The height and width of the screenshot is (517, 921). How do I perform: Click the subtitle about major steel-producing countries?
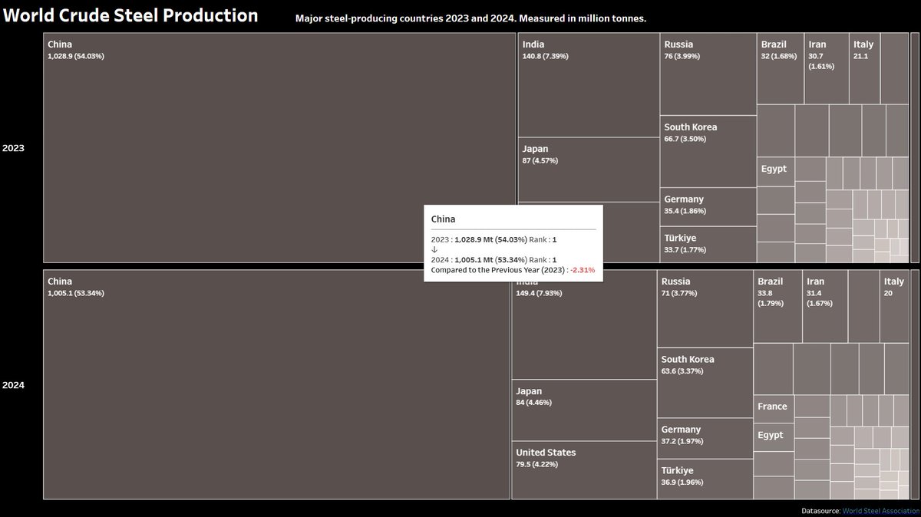coord(470,18)
